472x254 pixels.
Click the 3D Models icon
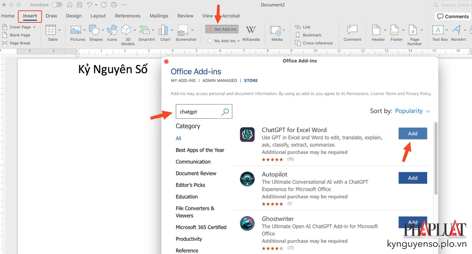(126, 30)
